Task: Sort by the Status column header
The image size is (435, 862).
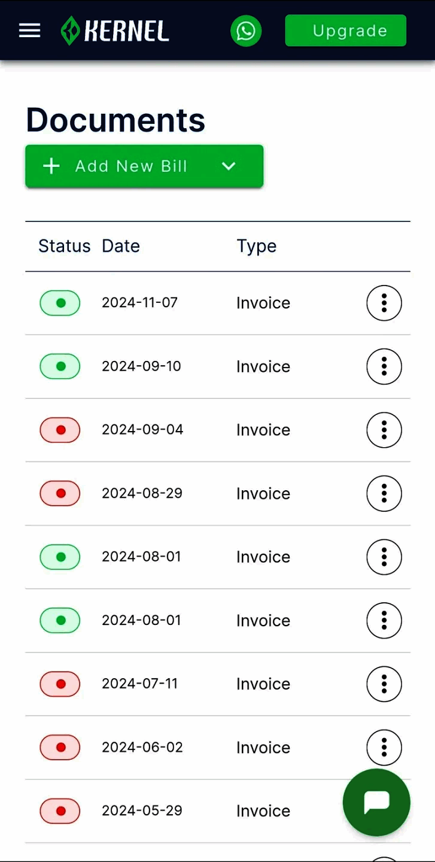Action: (x=65, y=246)
